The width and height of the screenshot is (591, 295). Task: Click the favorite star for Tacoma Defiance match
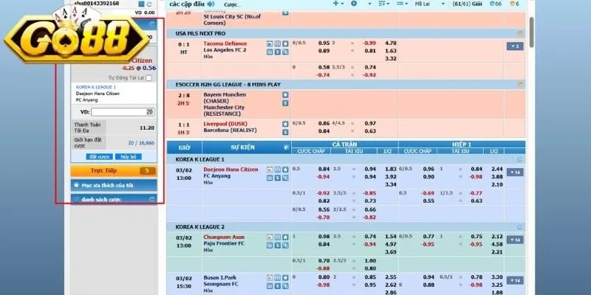[285, 44]
